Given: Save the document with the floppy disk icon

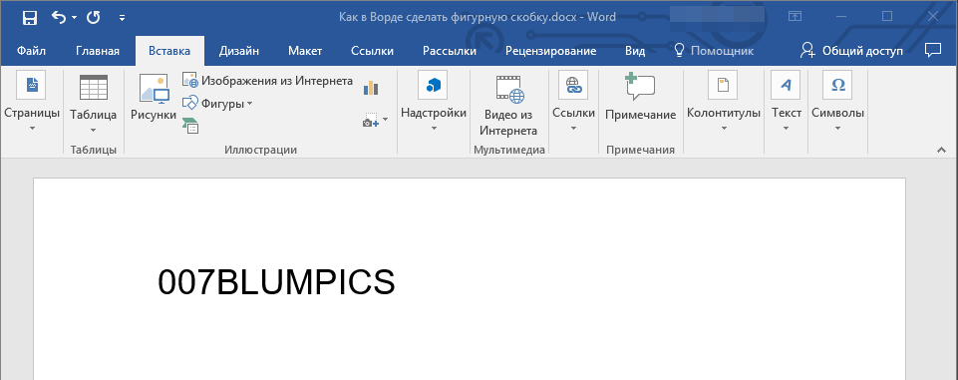Looking at the screenshot, I should pyautogui.click(x=29, y=18).
